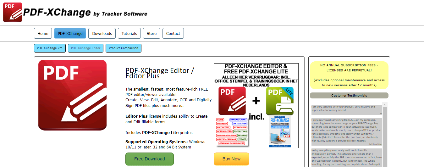
Task: Click the yellow no subscription fees notice
Action: [349, 75]
